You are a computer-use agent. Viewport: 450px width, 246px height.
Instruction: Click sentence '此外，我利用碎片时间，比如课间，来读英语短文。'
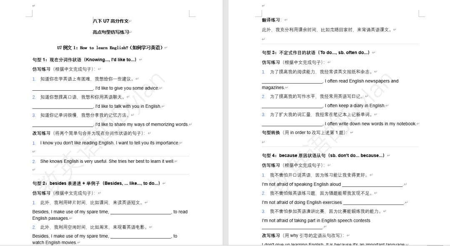tap(92, 203)
